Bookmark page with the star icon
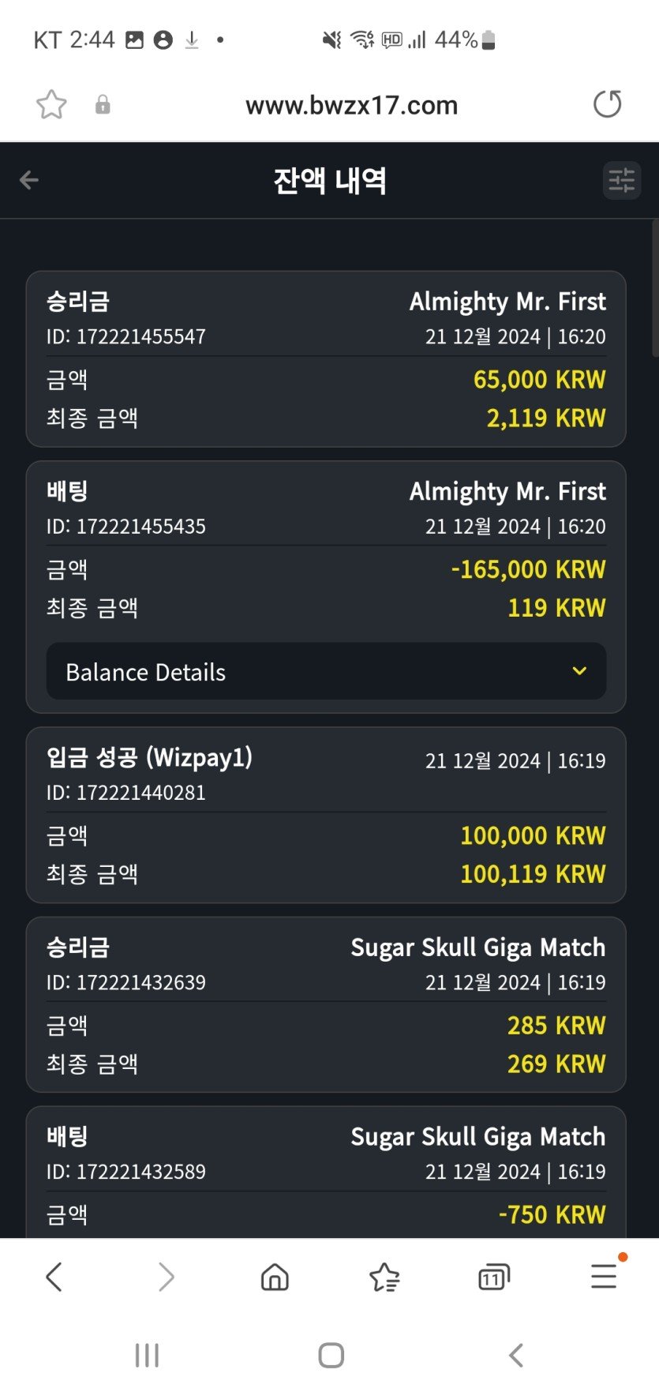The height and width of the screenshot is (1392, 659). tap(51, 104)
